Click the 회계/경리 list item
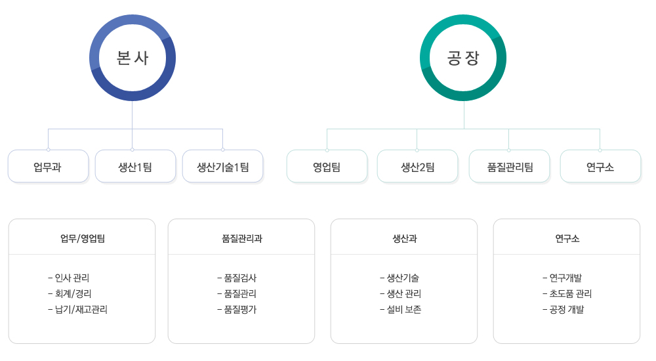 coord(73,293)
